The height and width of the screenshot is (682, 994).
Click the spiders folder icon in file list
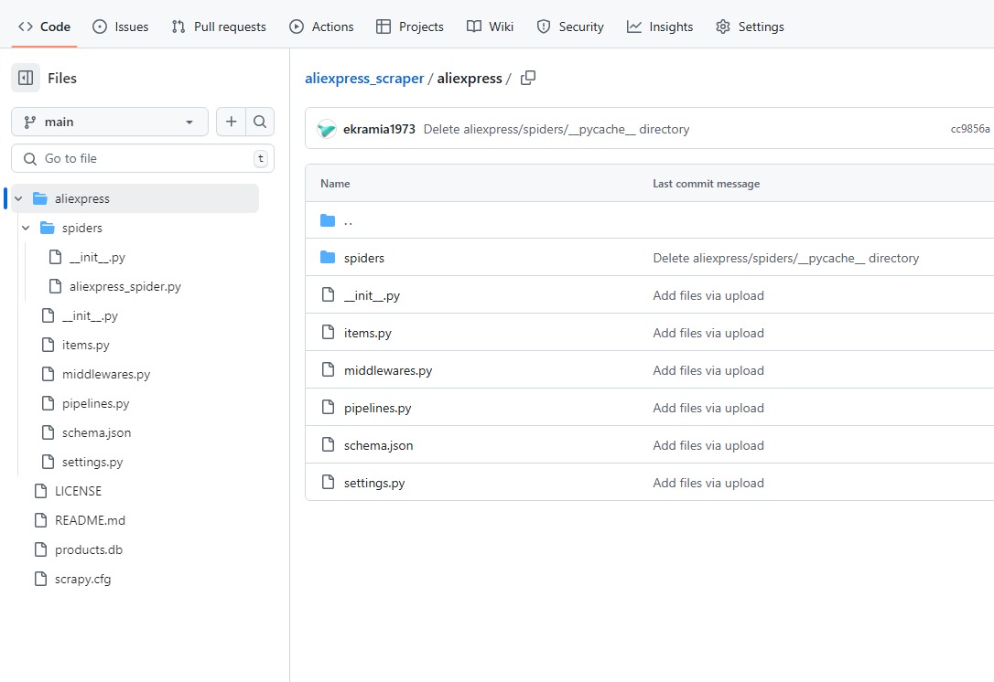[x=328, y=258]
